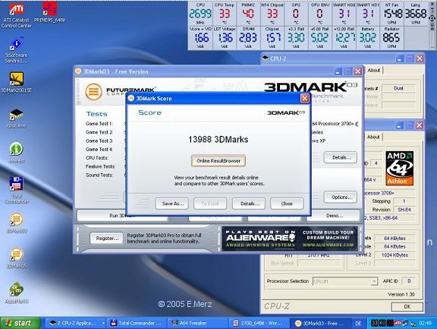Open Options in the 3DMark03 window
The image size is (437, 329).
(341, 197)
